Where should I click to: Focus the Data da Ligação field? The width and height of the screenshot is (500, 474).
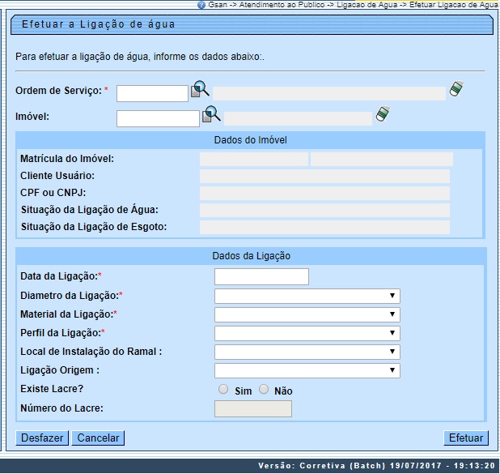(x=261, y=276)
